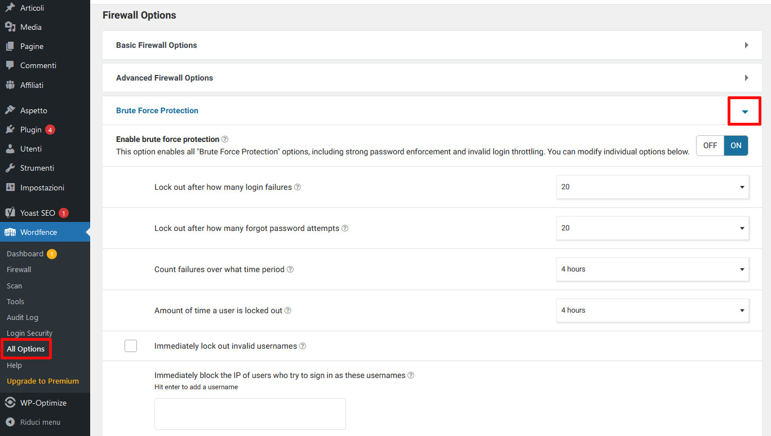Click the Dashboard notification badge

(52, 254)
